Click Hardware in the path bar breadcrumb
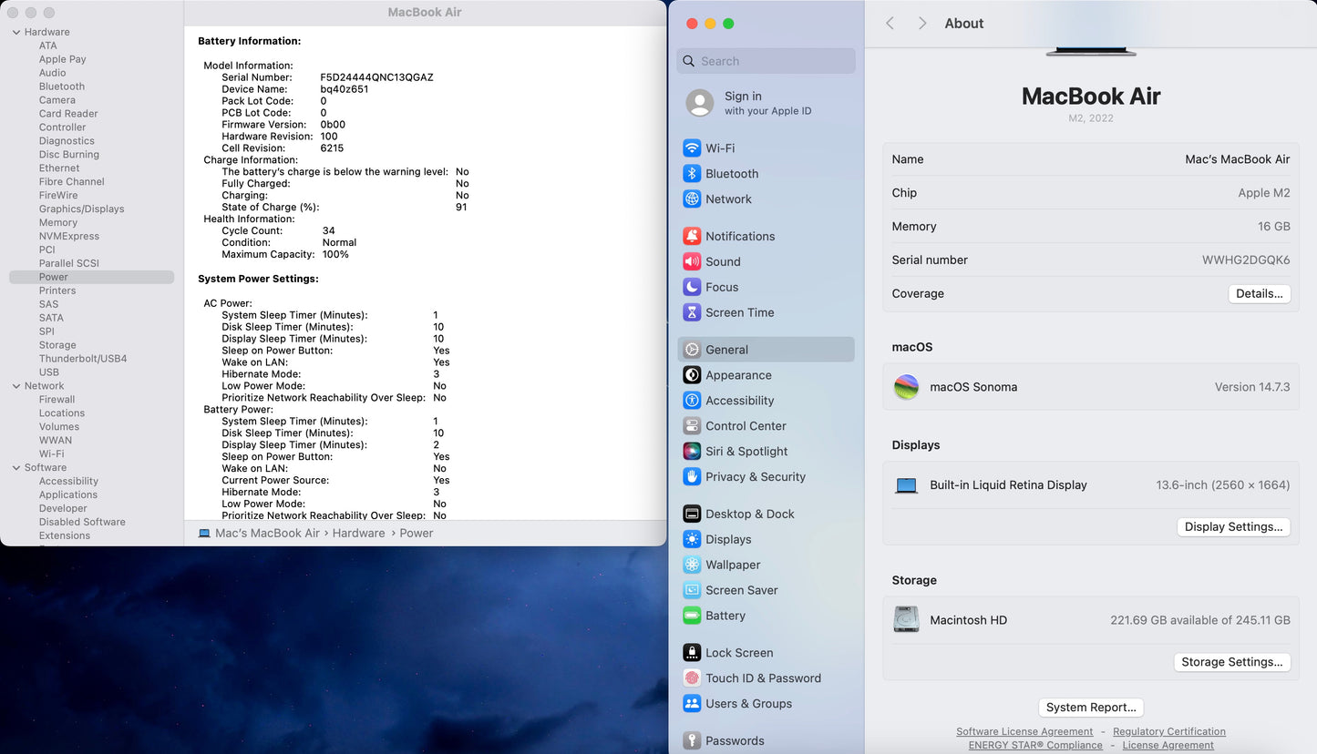Screen dimensions: 1317x754 click(358, 534)
